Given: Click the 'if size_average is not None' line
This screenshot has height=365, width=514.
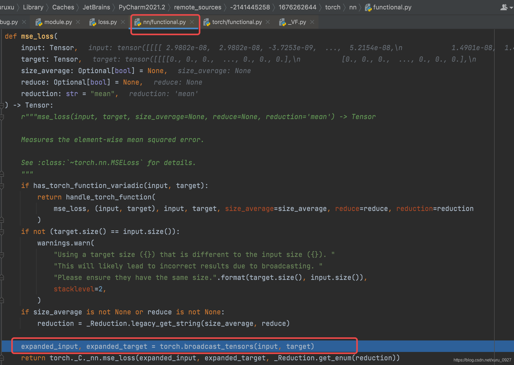Looking at the screenshot, I should pos(123,312).
